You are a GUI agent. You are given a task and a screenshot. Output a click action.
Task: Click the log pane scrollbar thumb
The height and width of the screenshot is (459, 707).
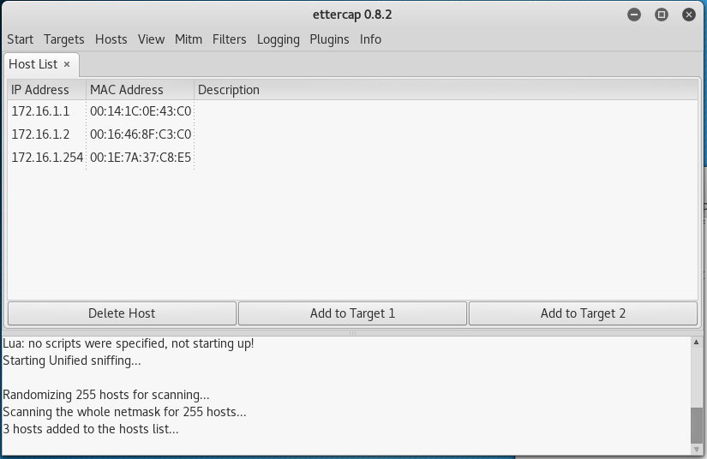tap(696, 426)
